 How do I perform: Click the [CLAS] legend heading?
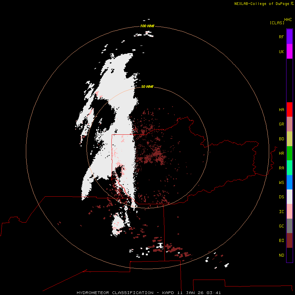(x=277, y=23)
